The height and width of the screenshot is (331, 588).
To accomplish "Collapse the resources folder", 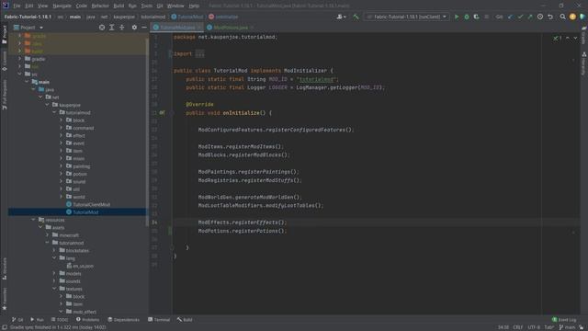I will click(x=34, y=220).
